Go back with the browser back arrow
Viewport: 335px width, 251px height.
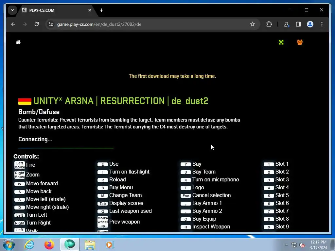[x=13, y=24]
